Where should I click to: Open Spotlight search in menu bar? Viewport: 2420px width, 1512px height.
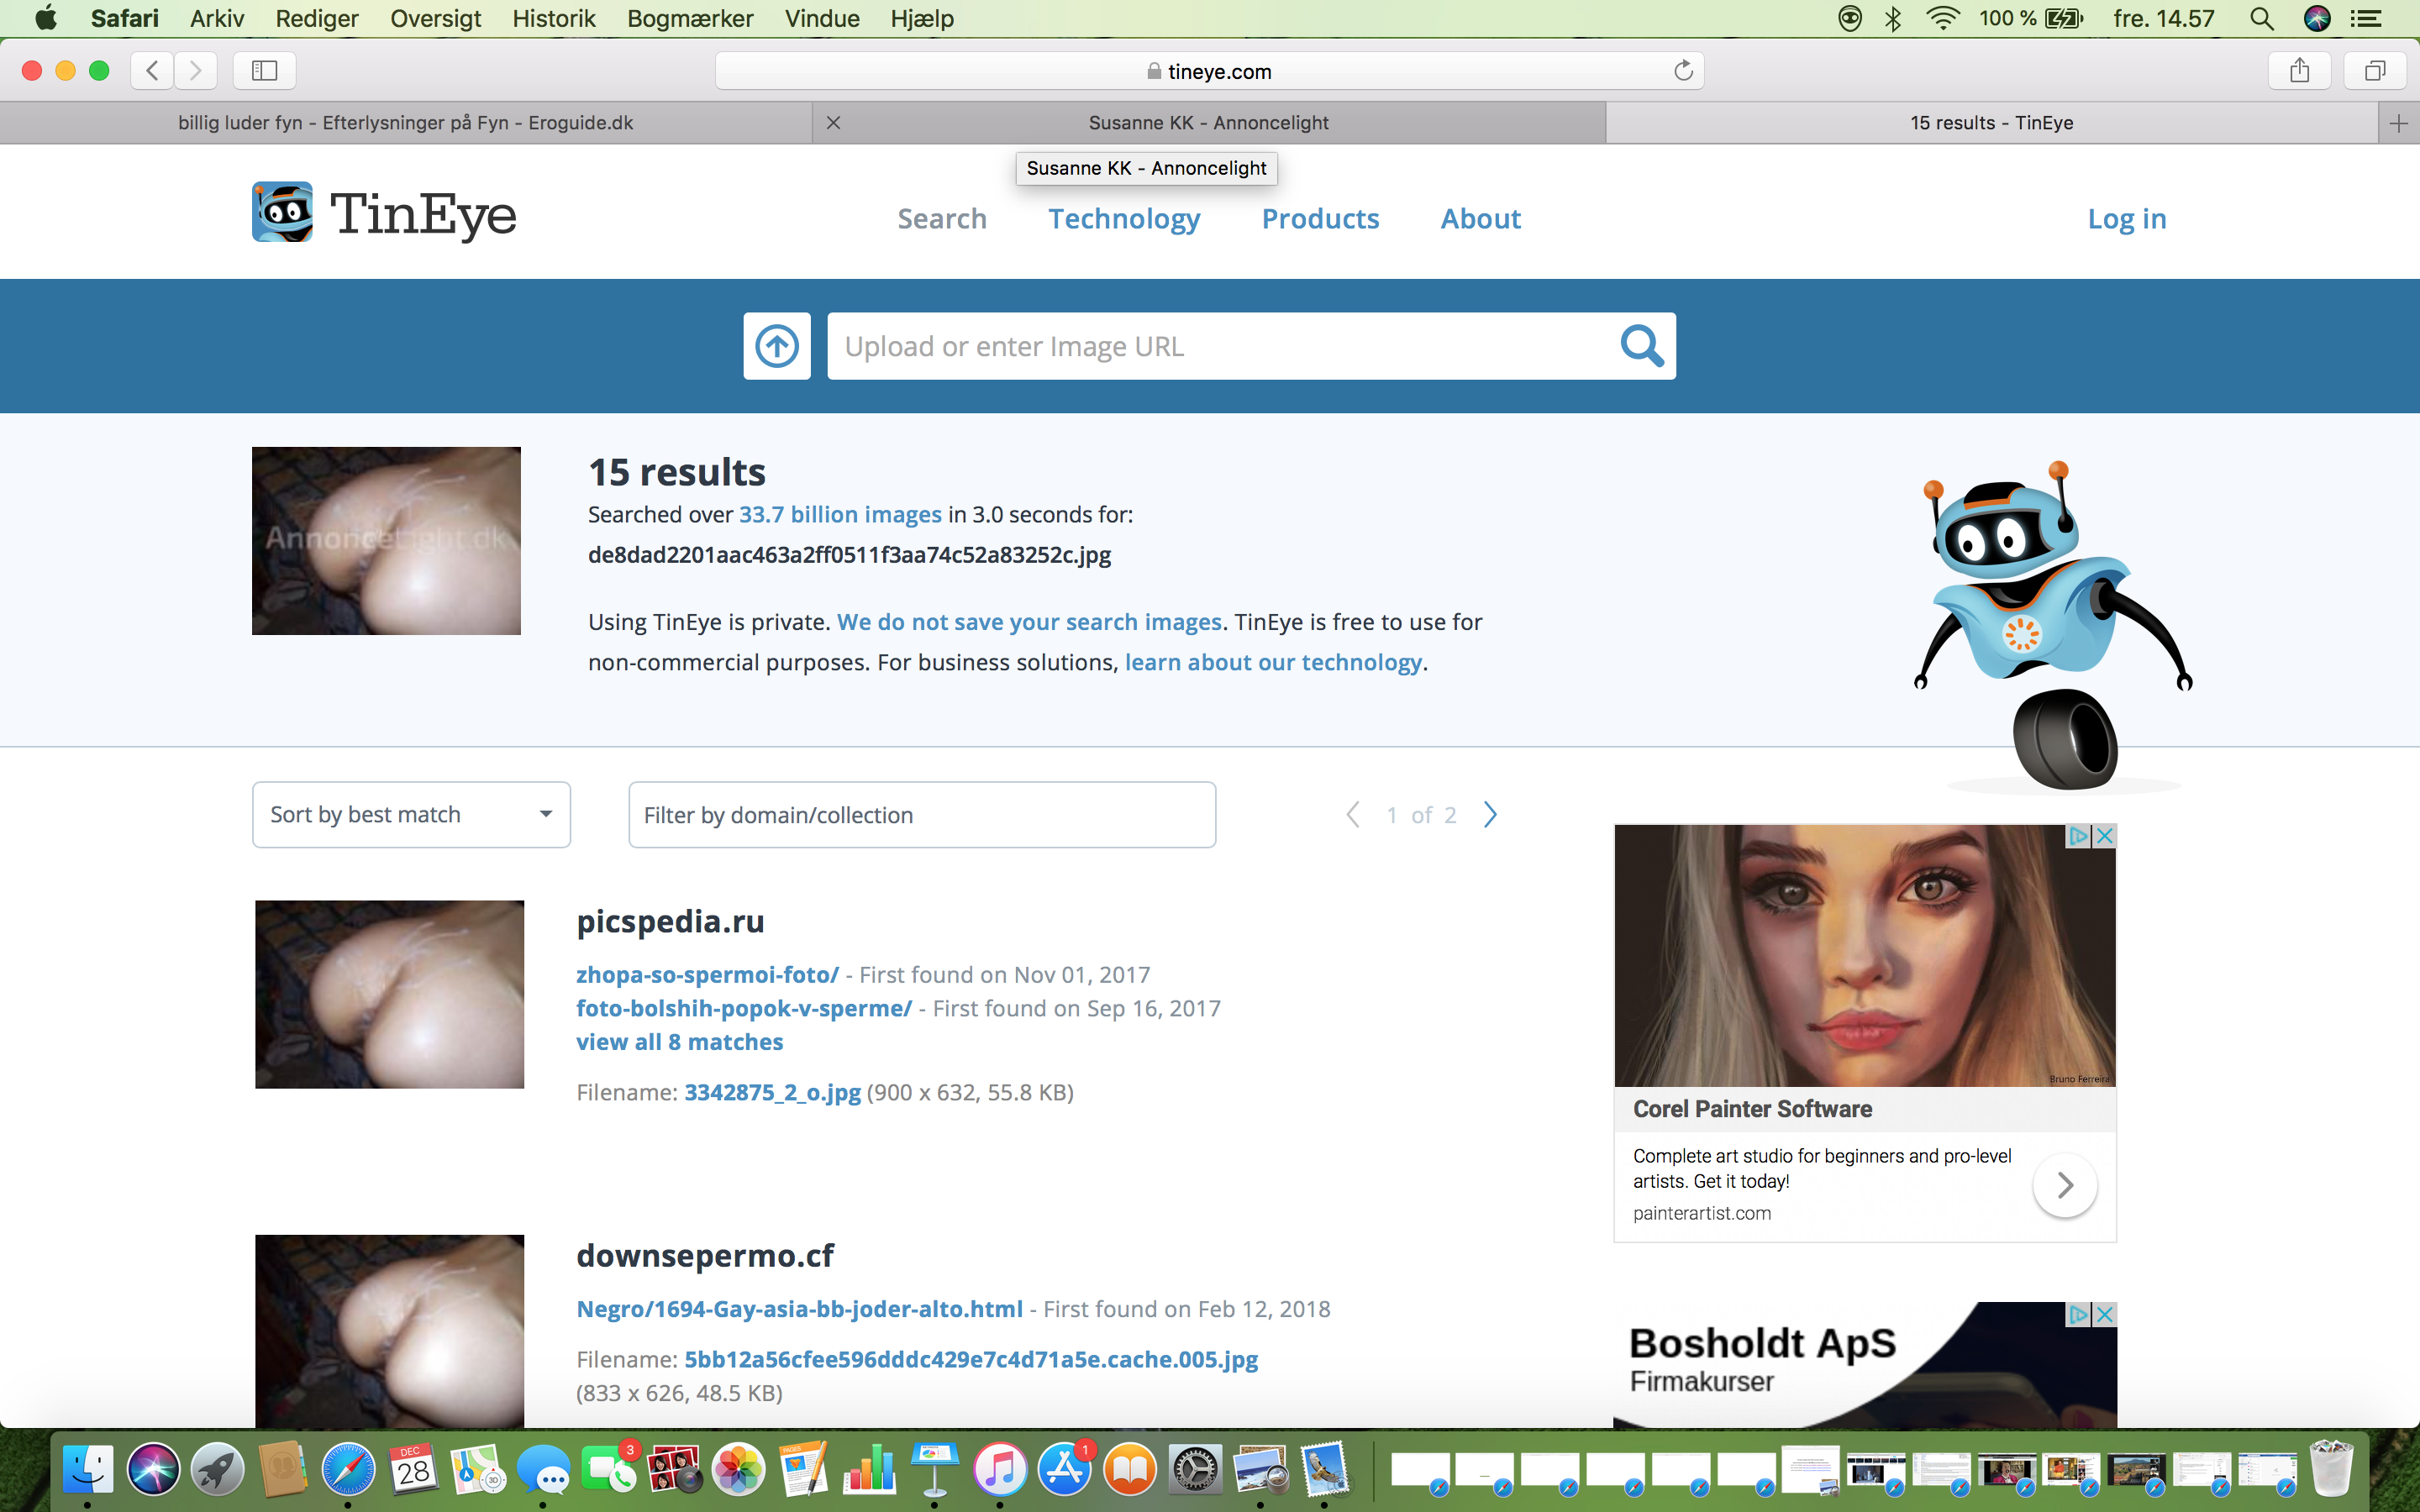2262,18
